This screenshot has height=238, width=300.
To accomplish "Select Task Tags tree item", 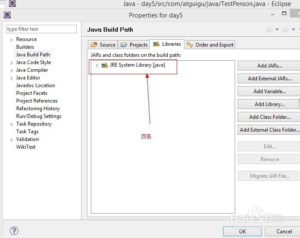I will [27, 132].
